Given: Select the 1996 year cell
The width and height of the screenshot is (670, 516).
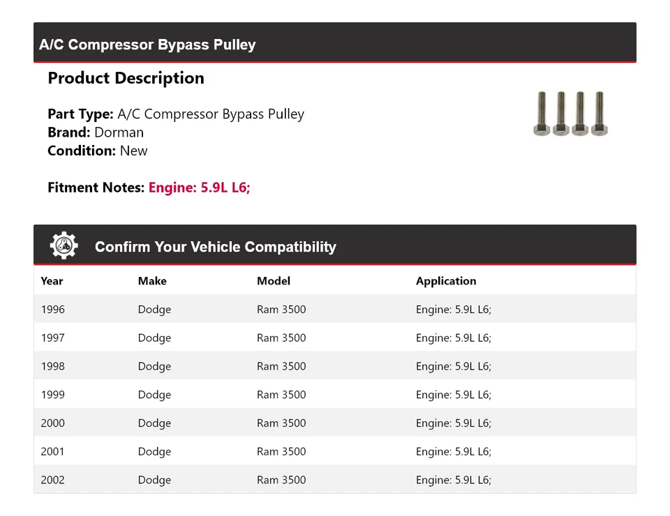Looking at the screenshot, I should coord(52,310).
